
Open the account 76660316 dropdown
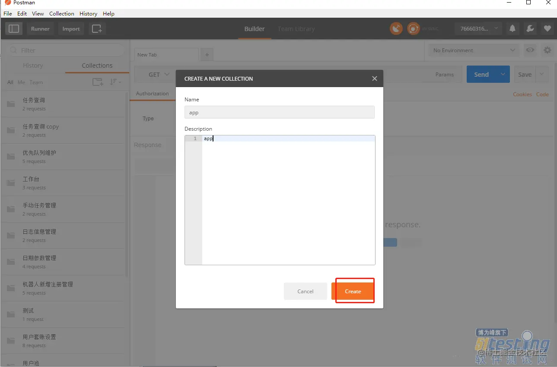tap(478, 28)
